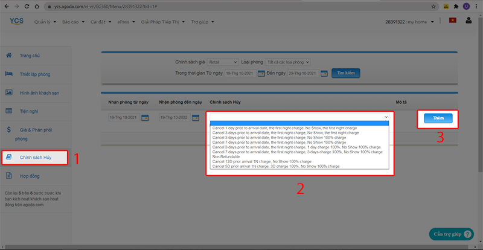This screenshot has height=250, width=483.
Task: Open calendar picker next to Từ ngày
Action: (x=261, y=74)
